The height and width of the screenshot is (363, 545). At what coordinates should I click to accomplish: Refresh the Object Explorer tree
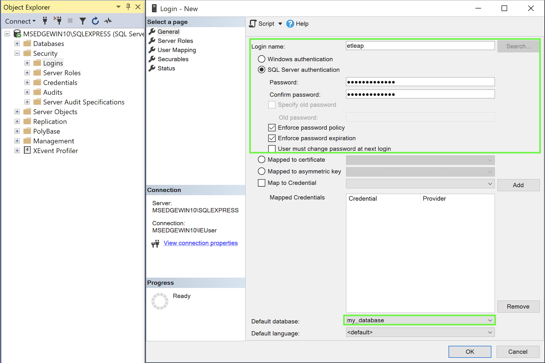coord(95,21)
